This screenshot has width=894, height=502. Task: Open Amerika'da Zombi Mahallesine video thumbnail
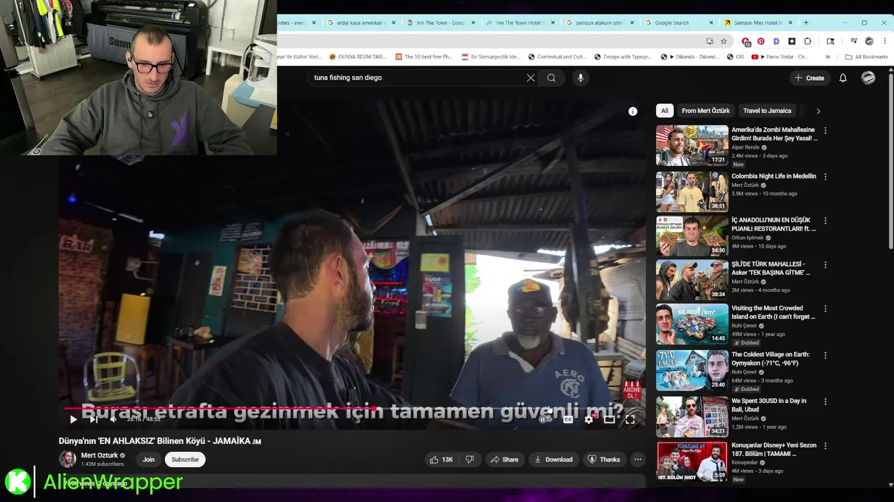(692, 145)
